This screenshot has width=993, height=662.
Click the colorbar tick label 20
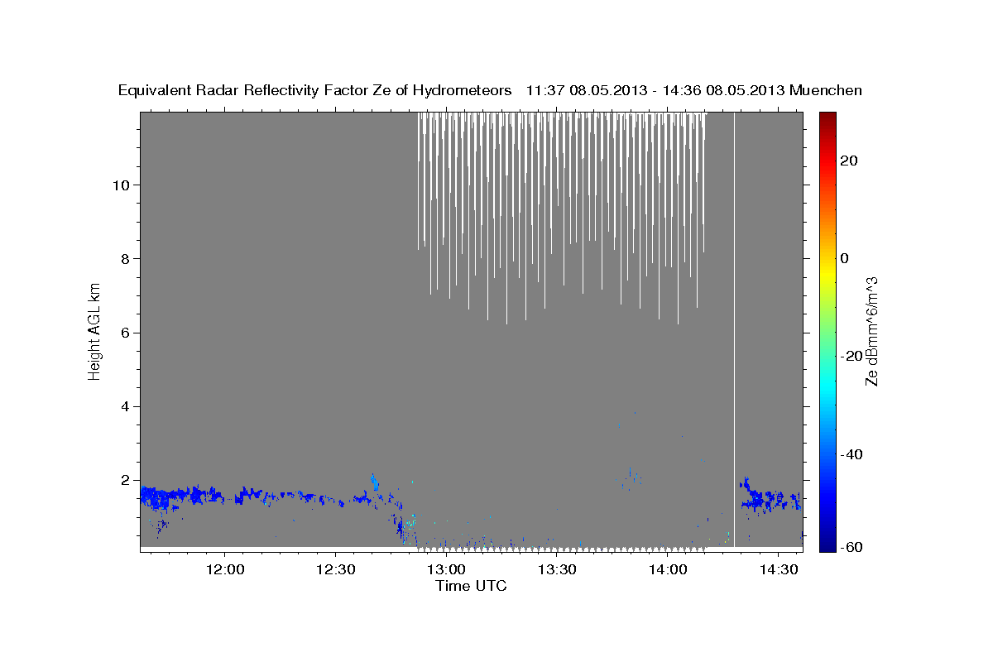pos(848,160)
